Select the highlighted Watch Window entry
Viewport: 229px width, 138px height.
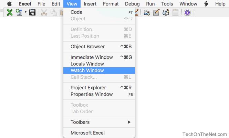(99, 70)
